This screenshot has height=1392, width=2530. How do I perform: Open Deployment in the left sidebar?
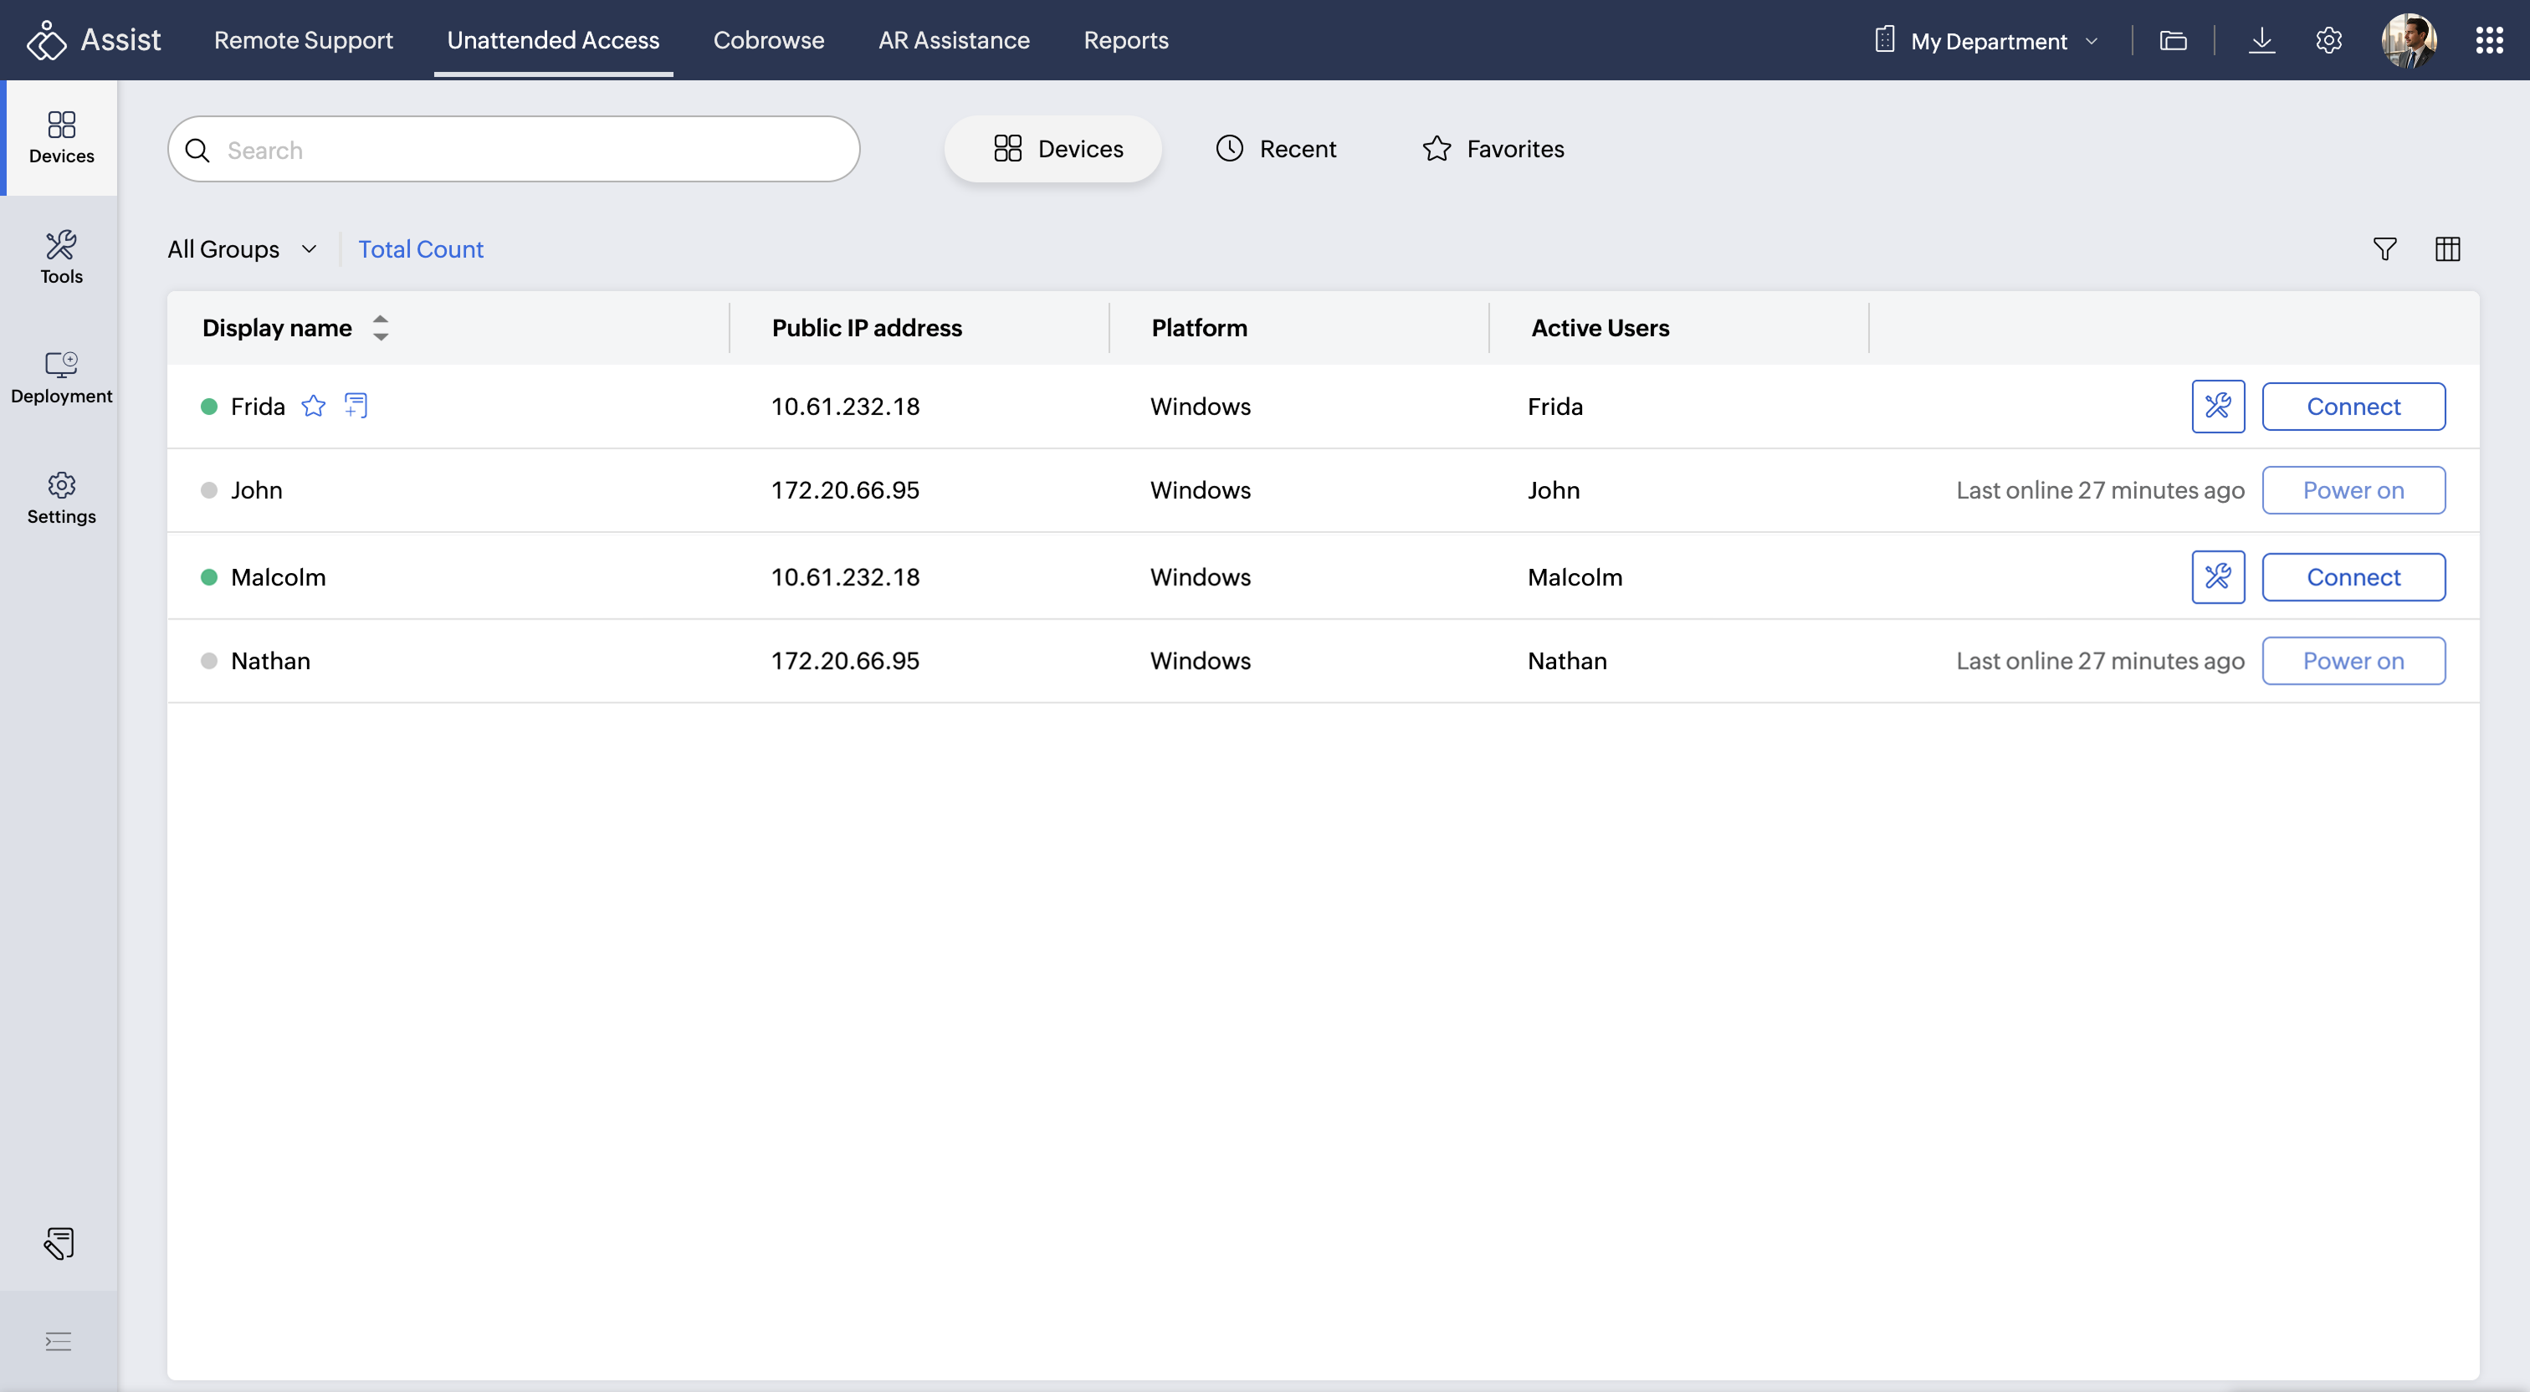61,377
